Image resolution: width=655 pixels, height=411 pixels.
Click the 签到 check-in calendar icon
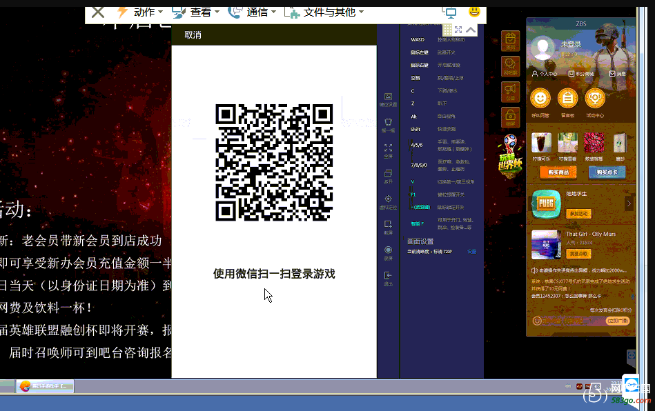pyautogui.click(x=511, y=41)
